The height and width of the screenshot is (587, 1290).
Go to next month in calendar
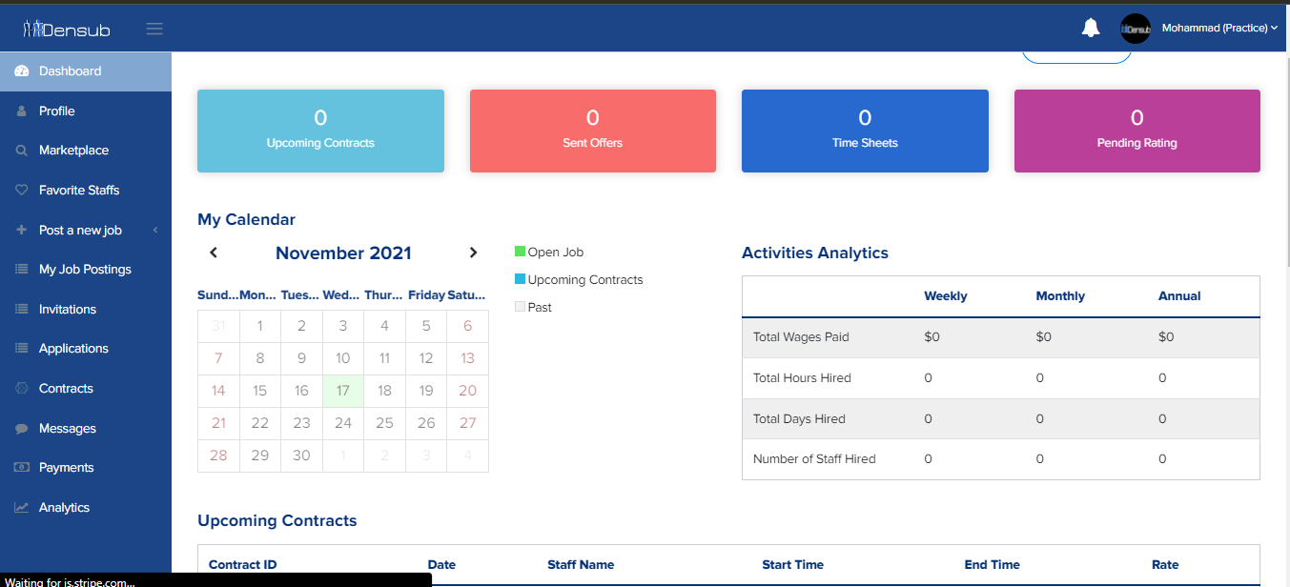(473, 253)
